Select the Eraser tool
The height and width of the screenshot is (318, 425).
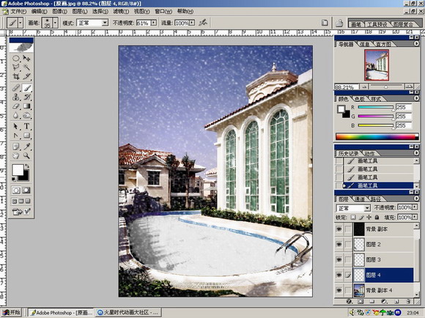16,106
